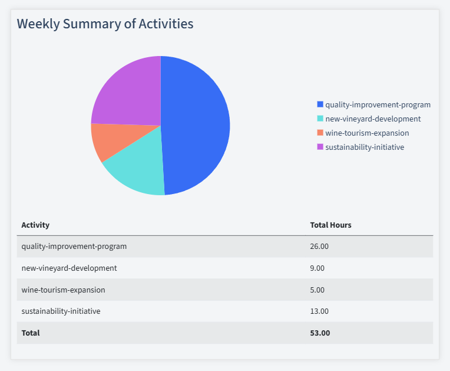The width and height of the screenshot is (450, 371).
Task: Click the Total row label
Action: [x=31, y=333]
